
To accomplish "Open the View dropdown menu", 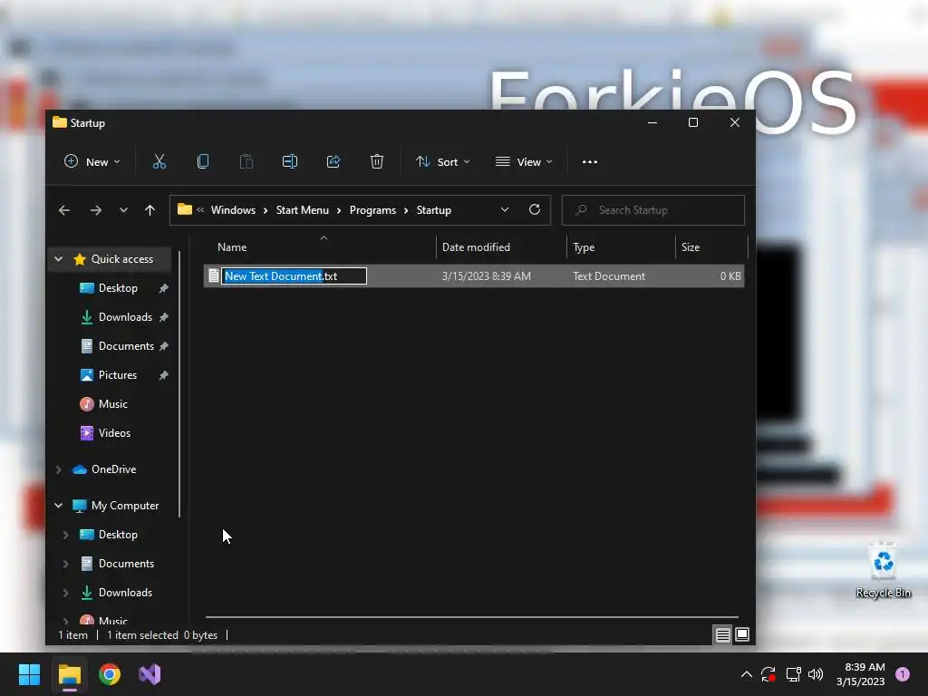I will (x=524, y=161).
